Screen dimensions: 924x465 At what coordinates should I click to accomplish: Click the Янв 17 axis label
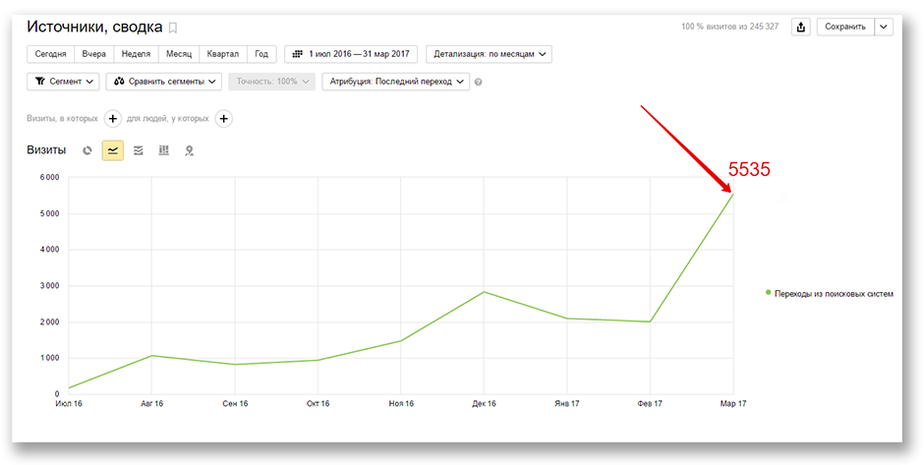(567, 404)
